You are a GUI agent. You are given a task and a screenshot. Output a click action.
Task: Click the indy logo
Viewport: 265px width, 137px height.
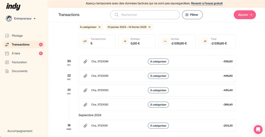13,6
